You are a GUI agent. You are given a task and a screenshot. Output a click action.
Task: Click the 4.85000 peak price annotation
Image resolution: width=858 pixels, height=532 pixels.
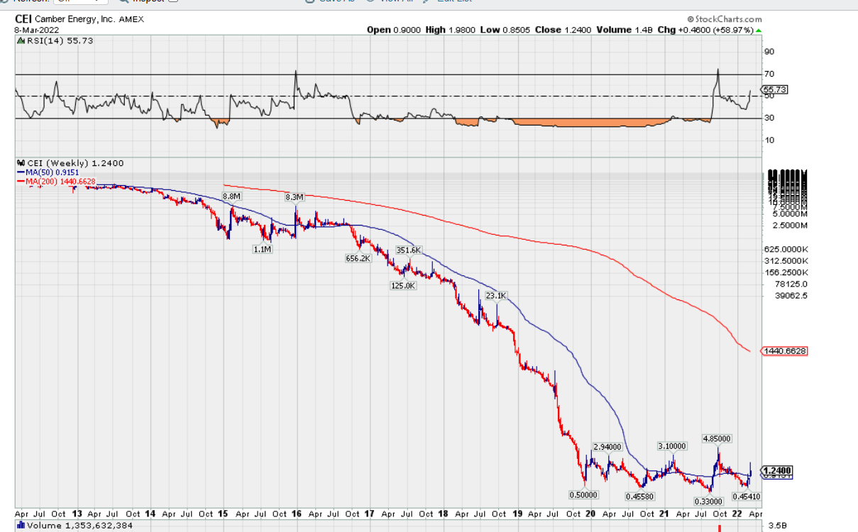click(716, 438)
